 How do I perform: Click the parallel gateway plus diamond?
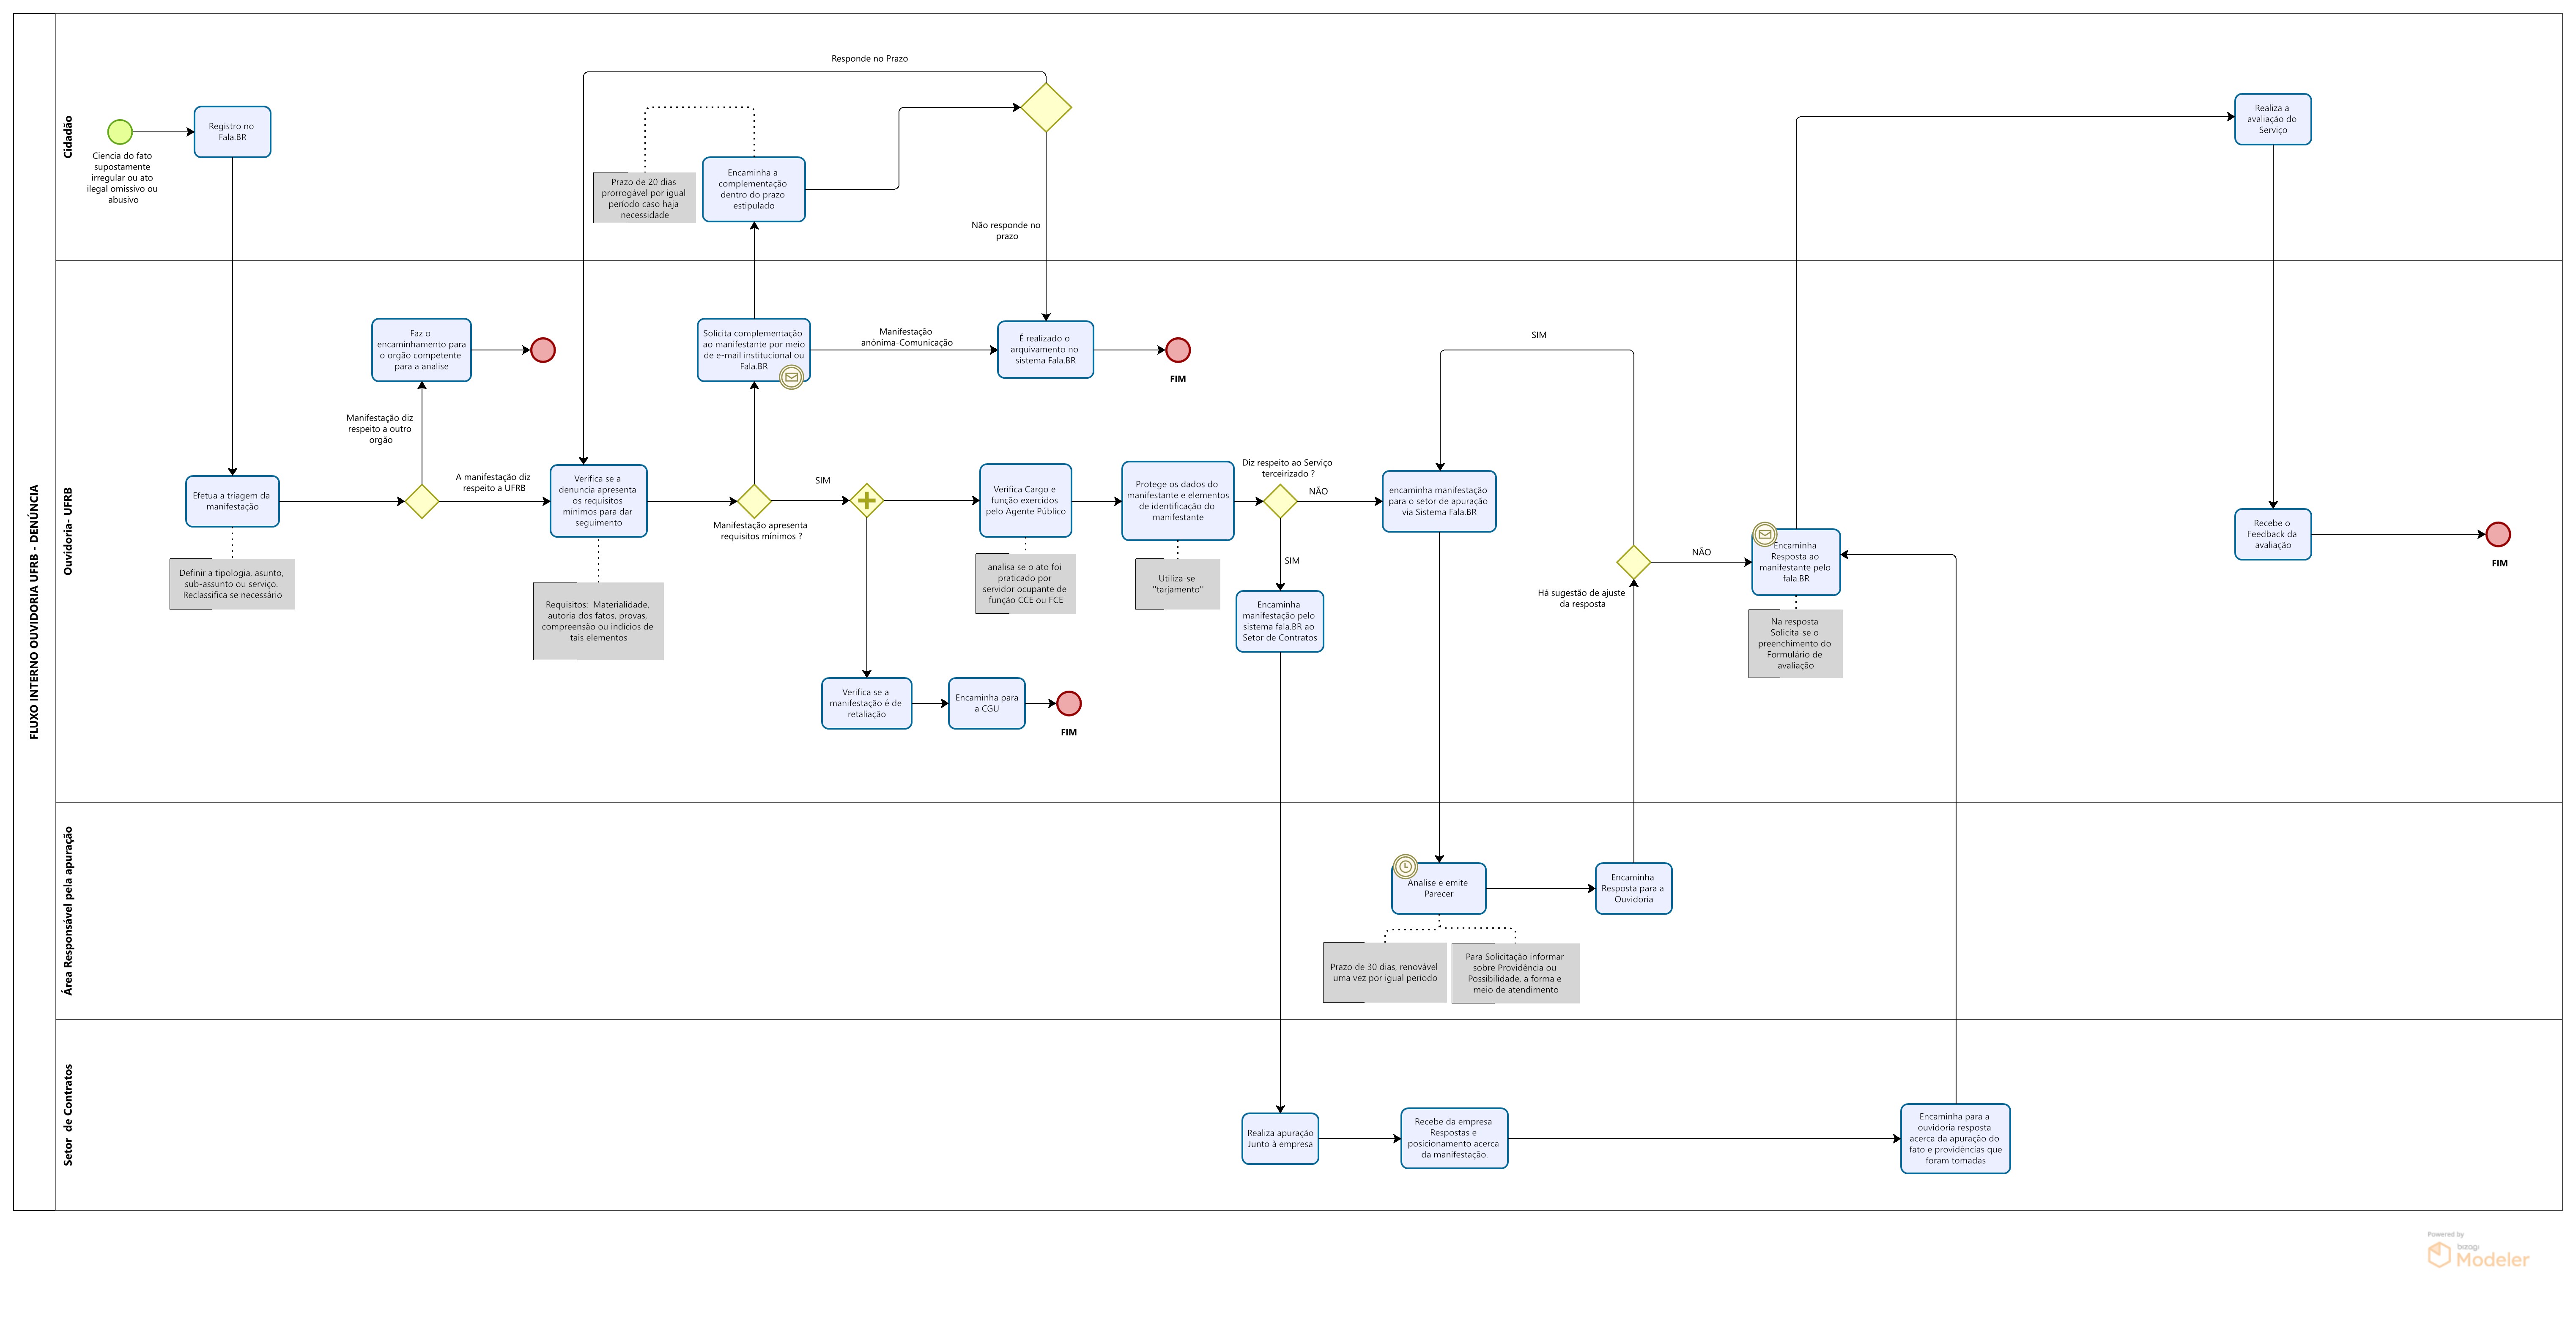click(x=866, y=500)
